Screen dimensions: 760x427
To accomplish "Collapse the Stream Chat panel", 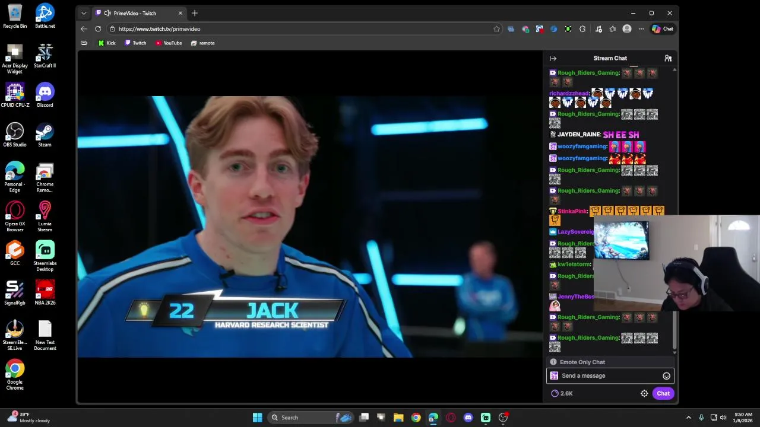I will [x=553, y=58].
